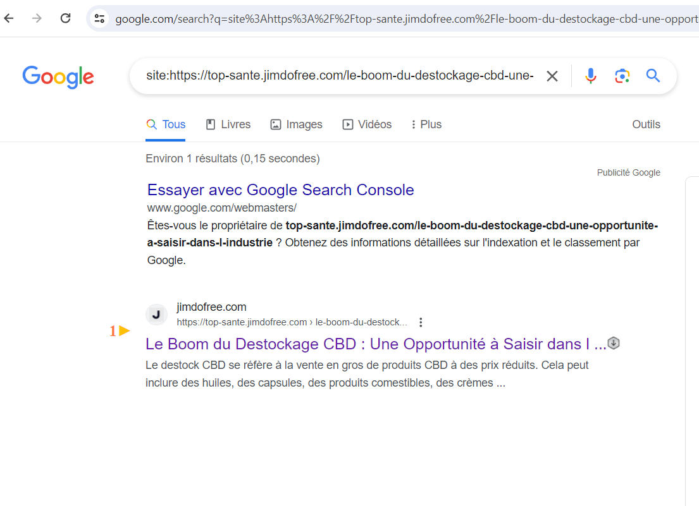Open the Google logo homepage
The height and width of the screenshot is (506, 699).
(x=58, y=77)
